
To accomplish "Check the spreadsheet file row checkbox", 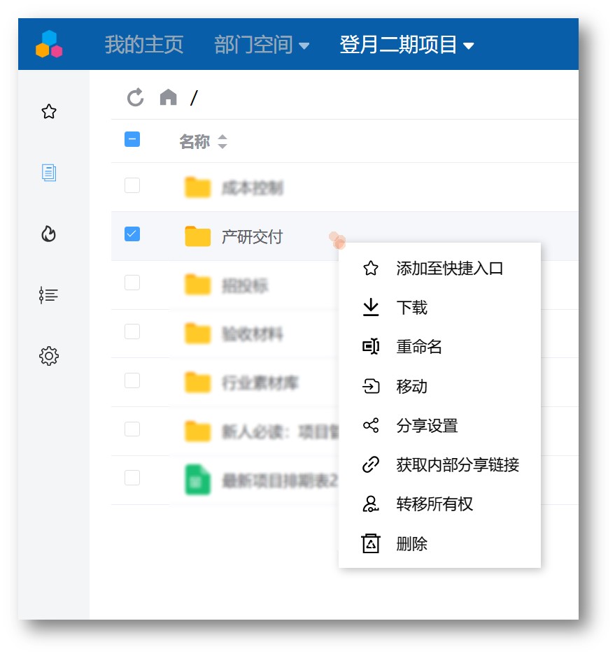I will 132,478.
